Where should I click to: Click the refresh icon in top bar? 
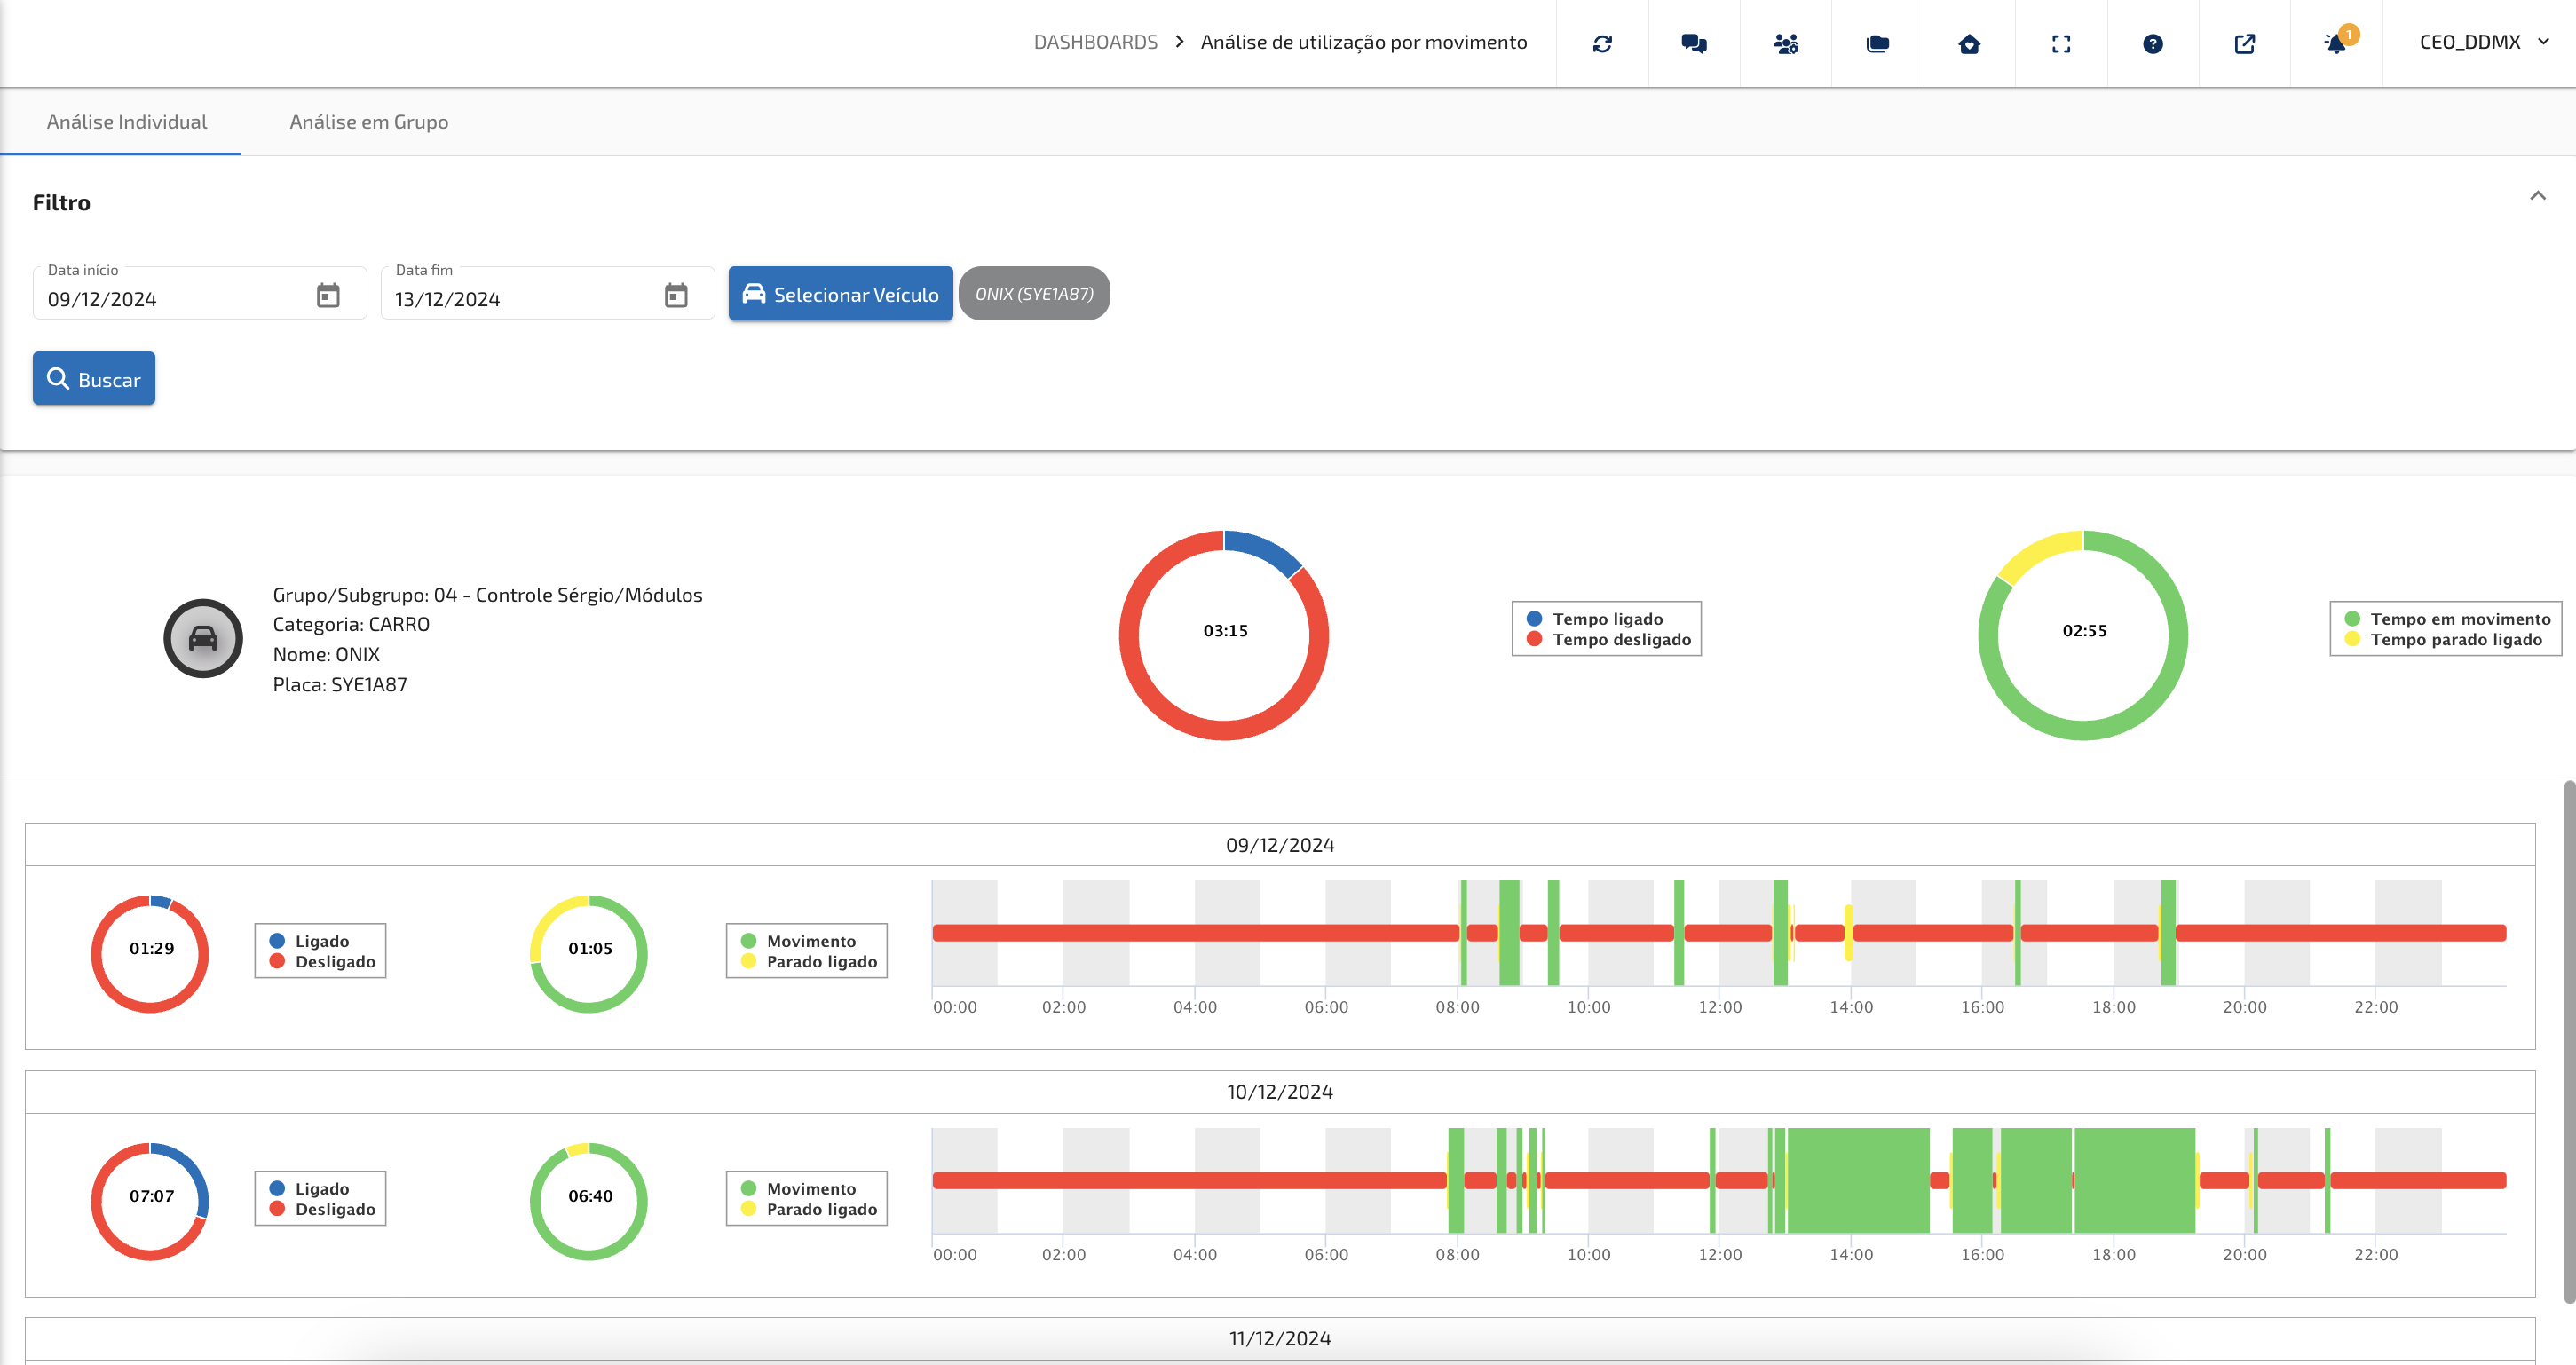point(1602,43)
